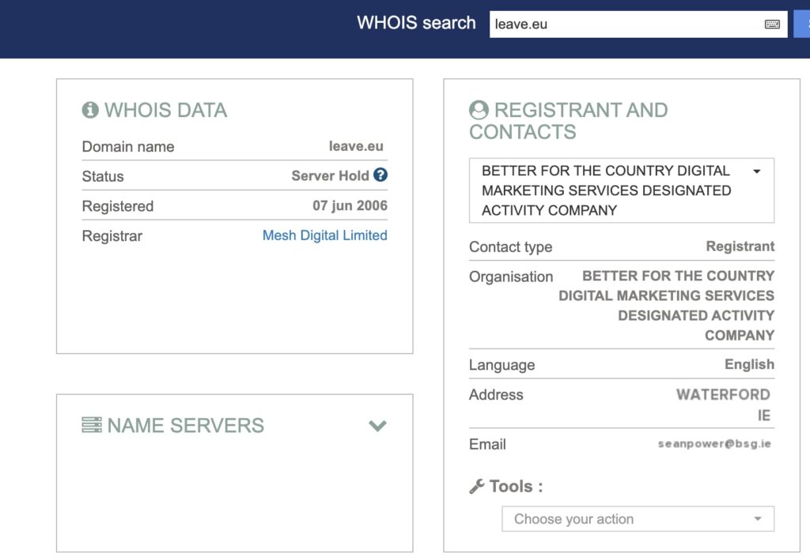Click the WHOIS search label
The height and width of the screenshot is (557, 810).
tap(416, 23)
